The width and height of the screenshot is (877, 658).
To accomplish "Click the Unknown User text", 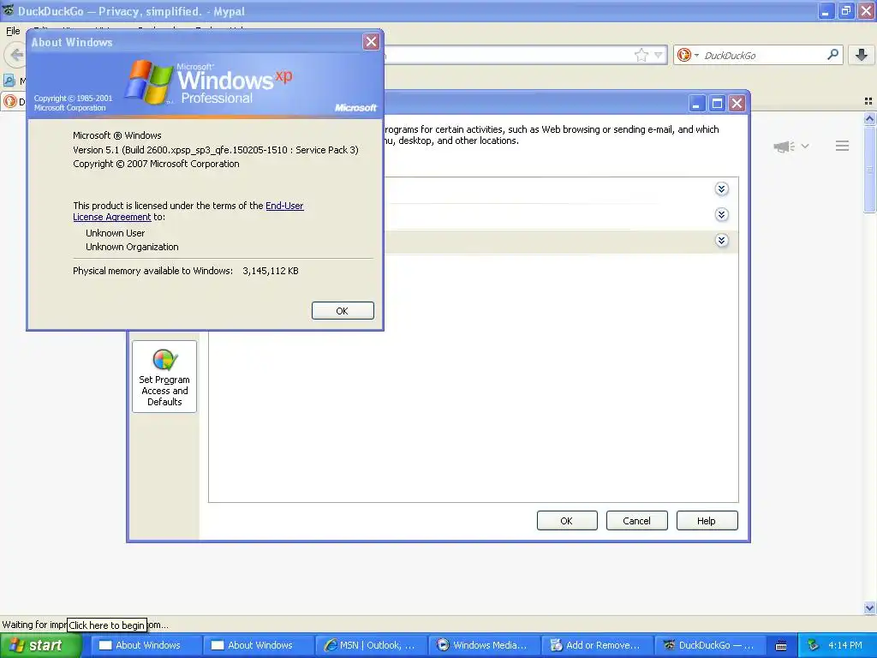I will tap(116, 233).
